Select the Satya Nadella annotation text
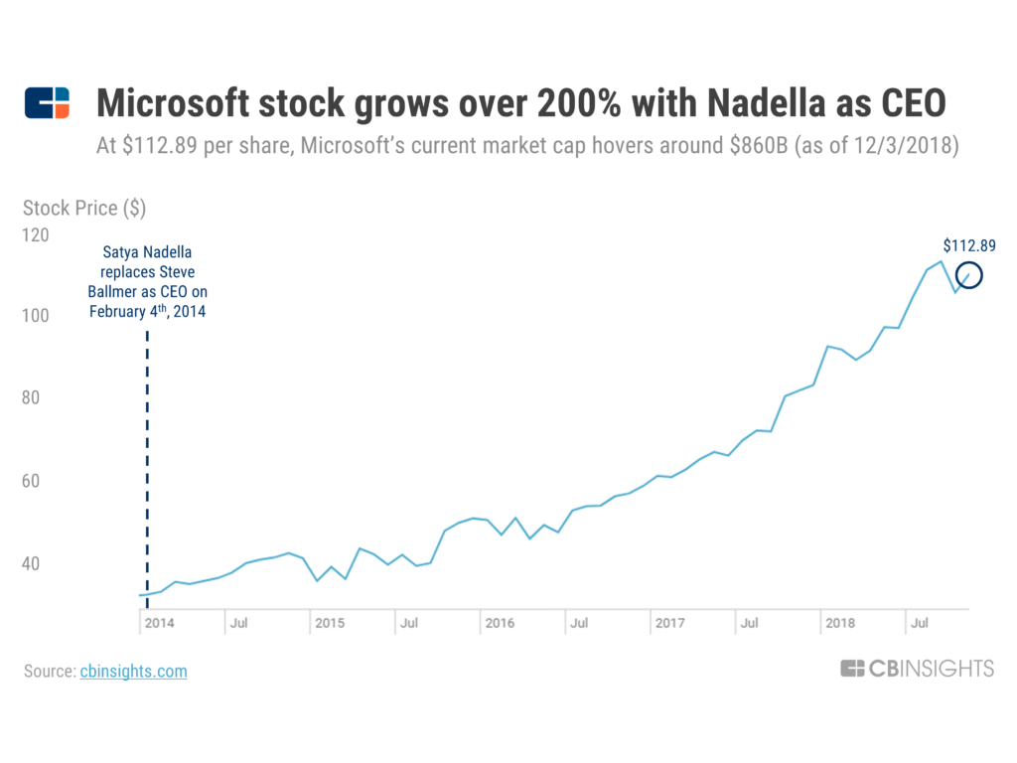Viewport: 1017px width, 763px height. (x=147, y=281)
